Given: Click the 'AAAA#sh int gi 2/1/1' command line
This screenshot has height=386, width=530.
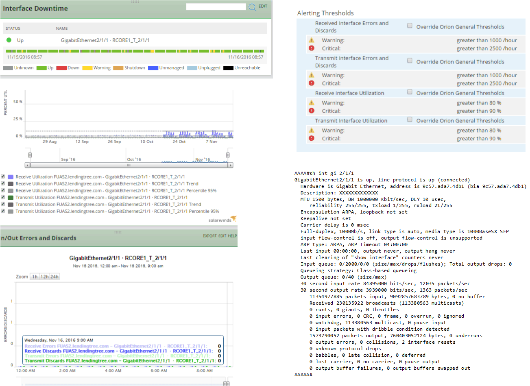Looking at the screenshot, I should [324, 173].
